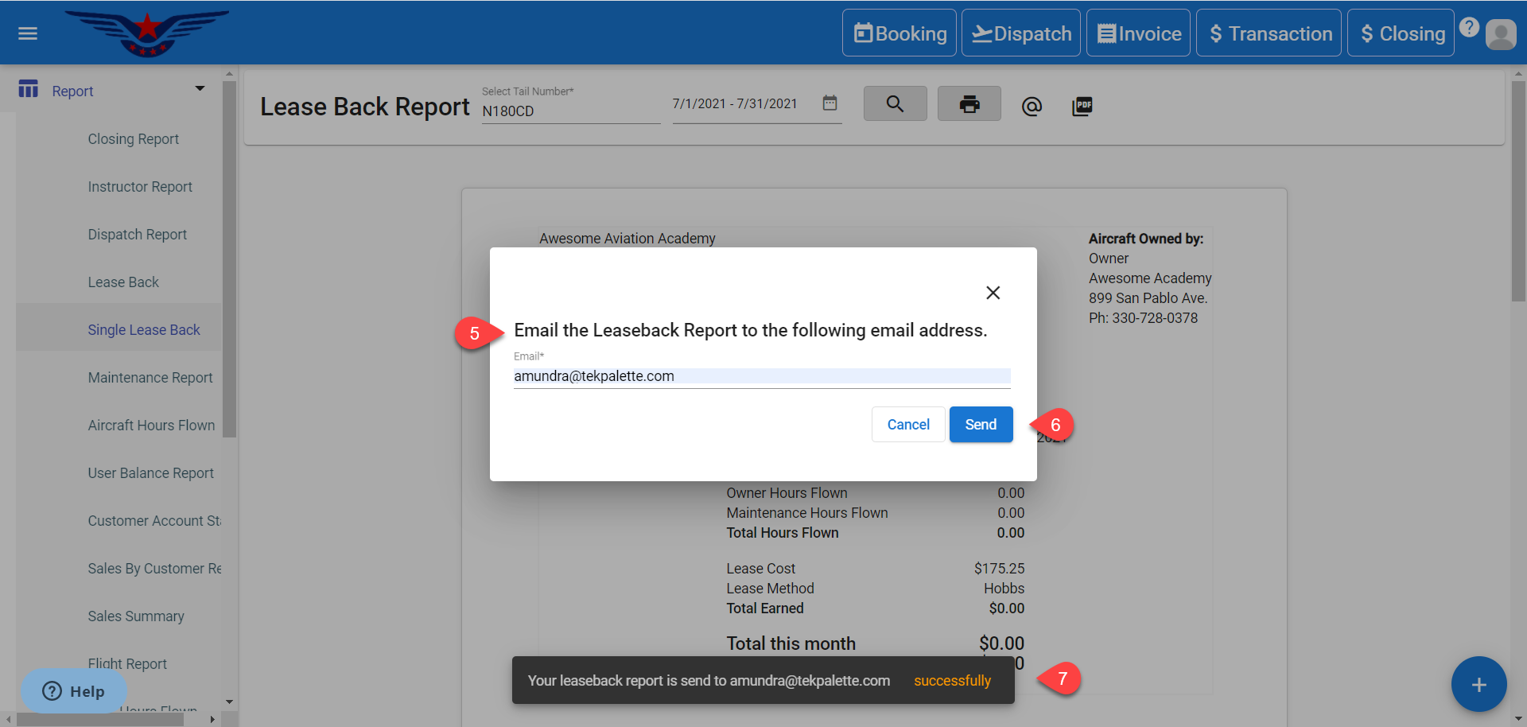Open the Booking tab
The width and height of the screenshot is (1527, 727).
pos(899,33)
